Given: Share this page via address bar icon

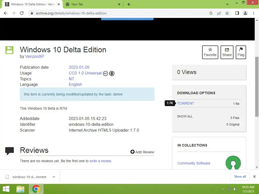Looking at the screenshot, I should click(x=219, y=13).
